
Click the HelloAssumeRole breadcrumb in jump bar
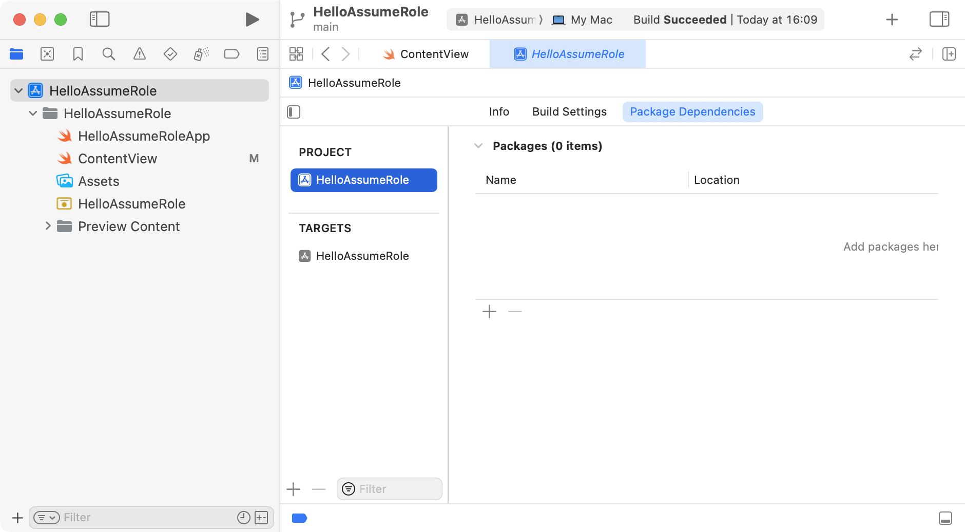click(x=345, y=83)
